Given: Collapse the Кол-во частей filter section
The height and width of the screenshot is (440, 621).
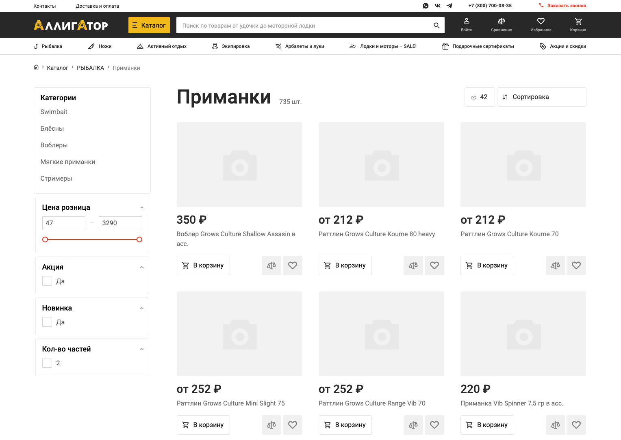Looking at the screenshot, I should point(142,349).
